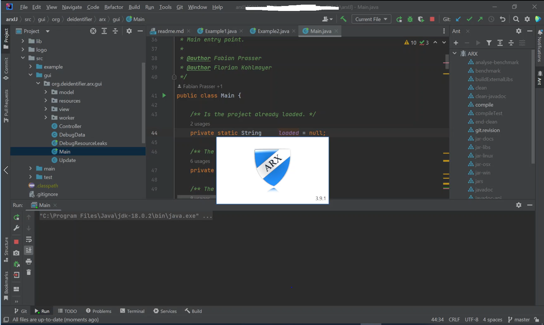Open the Problems tool window
This screenshot has height=325, width=544.
click(x=98, y=311)
